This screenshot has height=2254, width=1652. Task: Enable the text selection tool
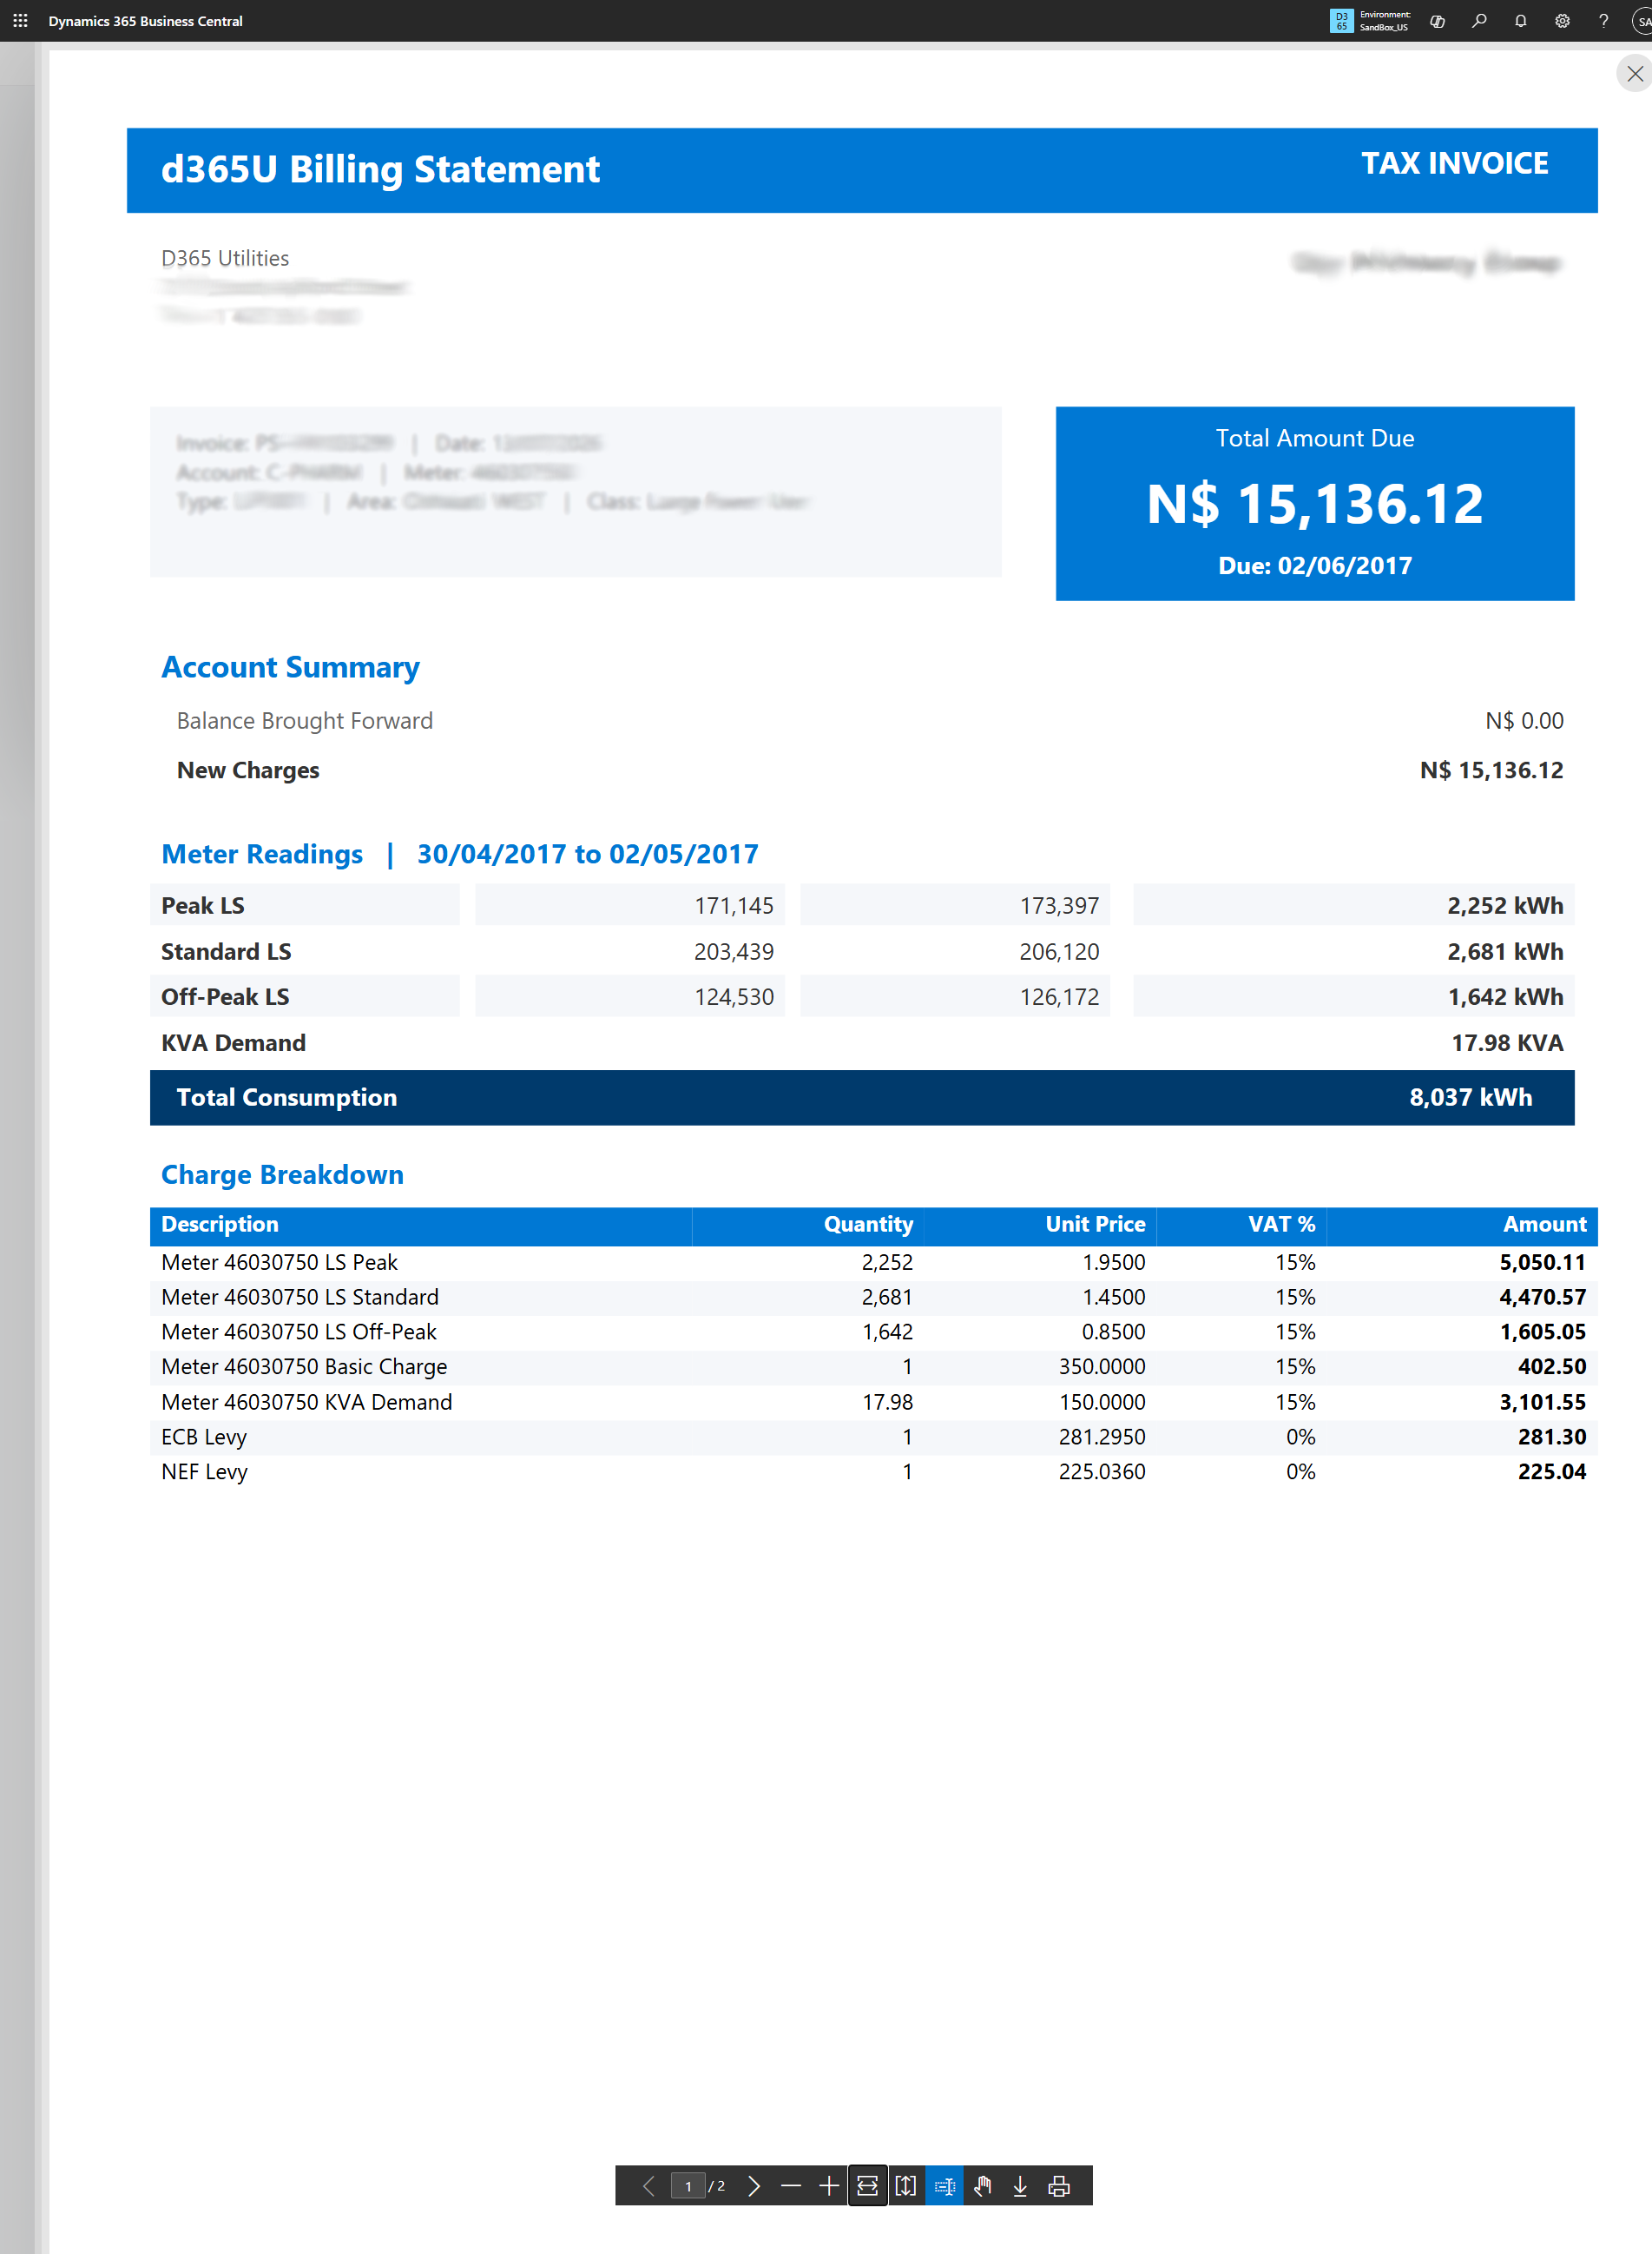(x=944, y=2186)
